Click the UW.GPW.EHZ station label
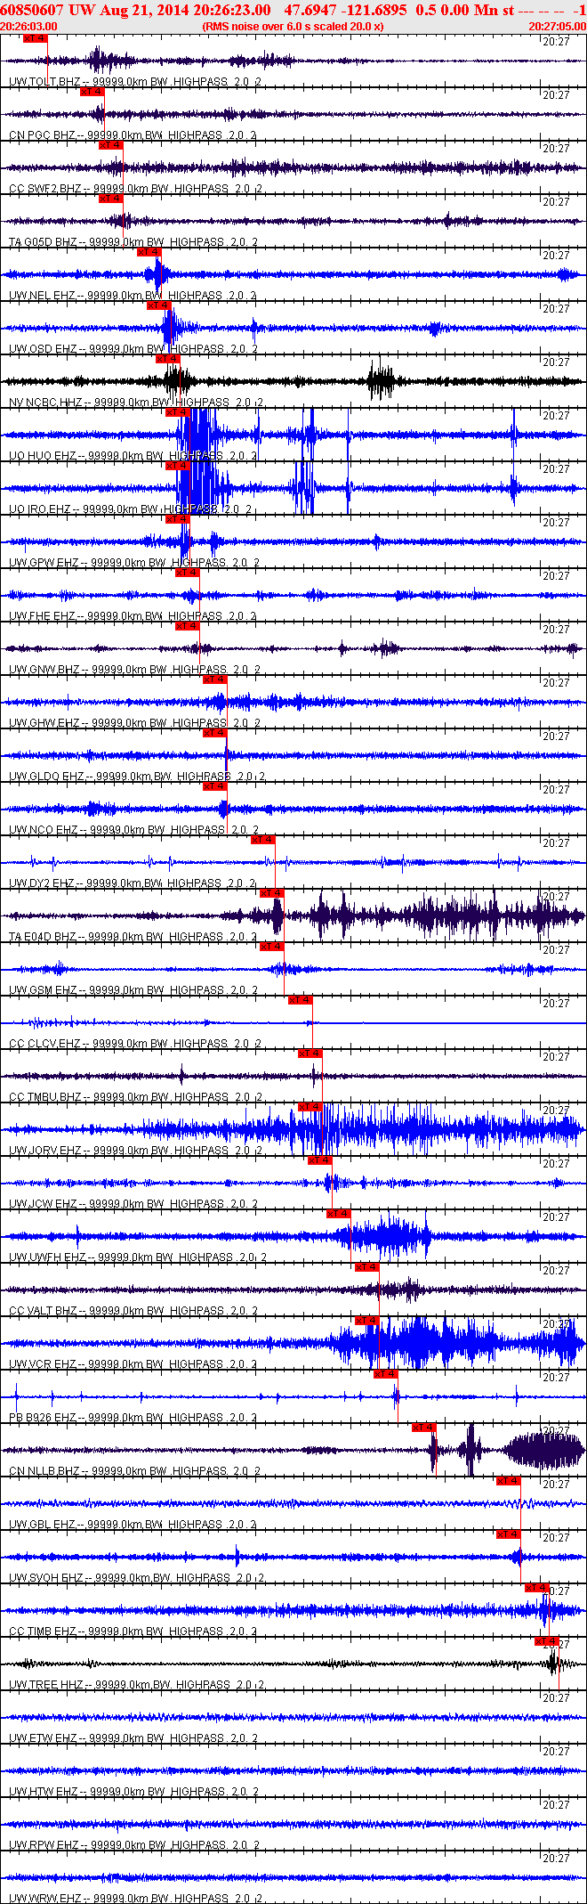This screenshot has height=1904, width=587. click(x=44, y=563)
